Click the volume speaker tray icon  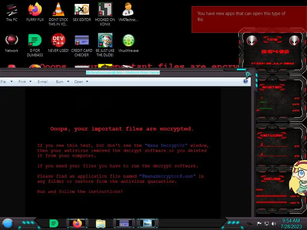click(x=273, y=223)
